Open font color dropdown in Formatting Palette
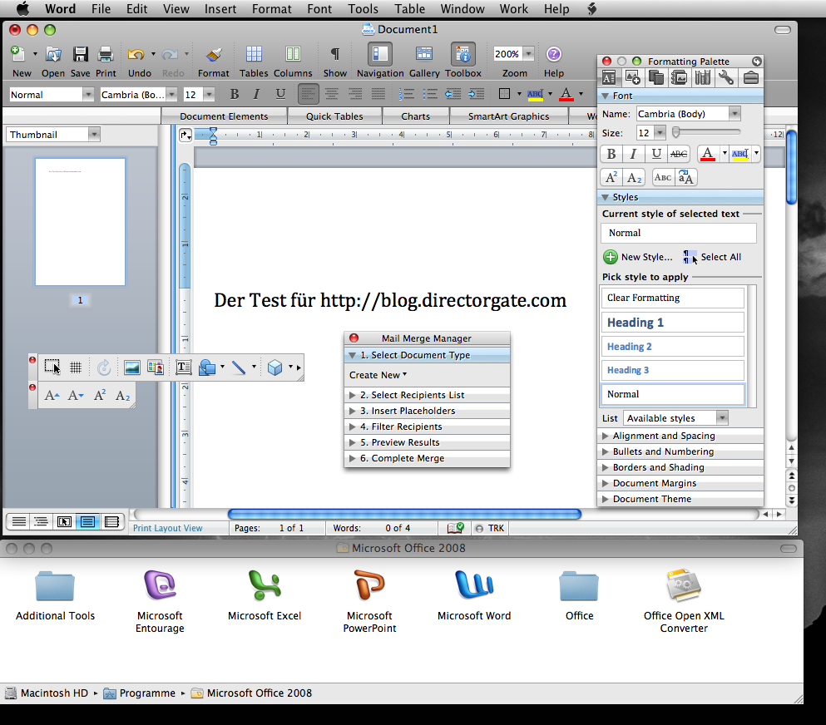The height and width of the screenshot is (725, 826). pos(725,154)
